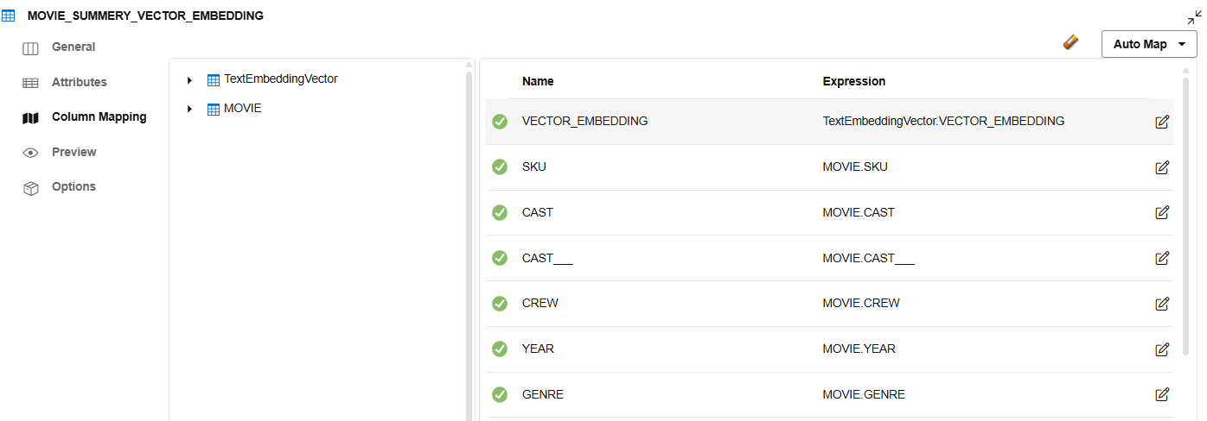Click the TextEmbeddingVector table icon

point(214,79)
